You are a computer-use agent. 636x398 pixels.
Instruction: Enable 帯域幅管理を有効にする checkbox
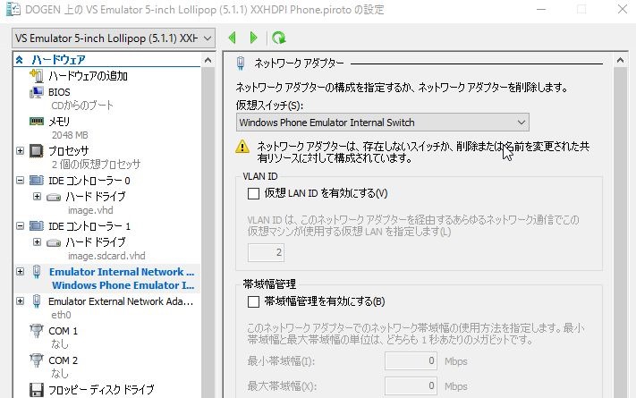click(252, 301)
